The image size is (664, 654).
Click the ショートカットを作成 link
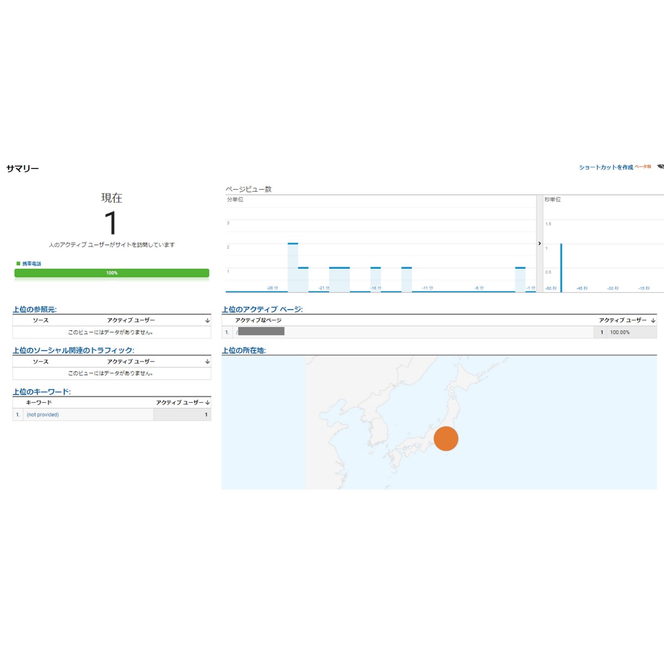(x=606, y=167)
